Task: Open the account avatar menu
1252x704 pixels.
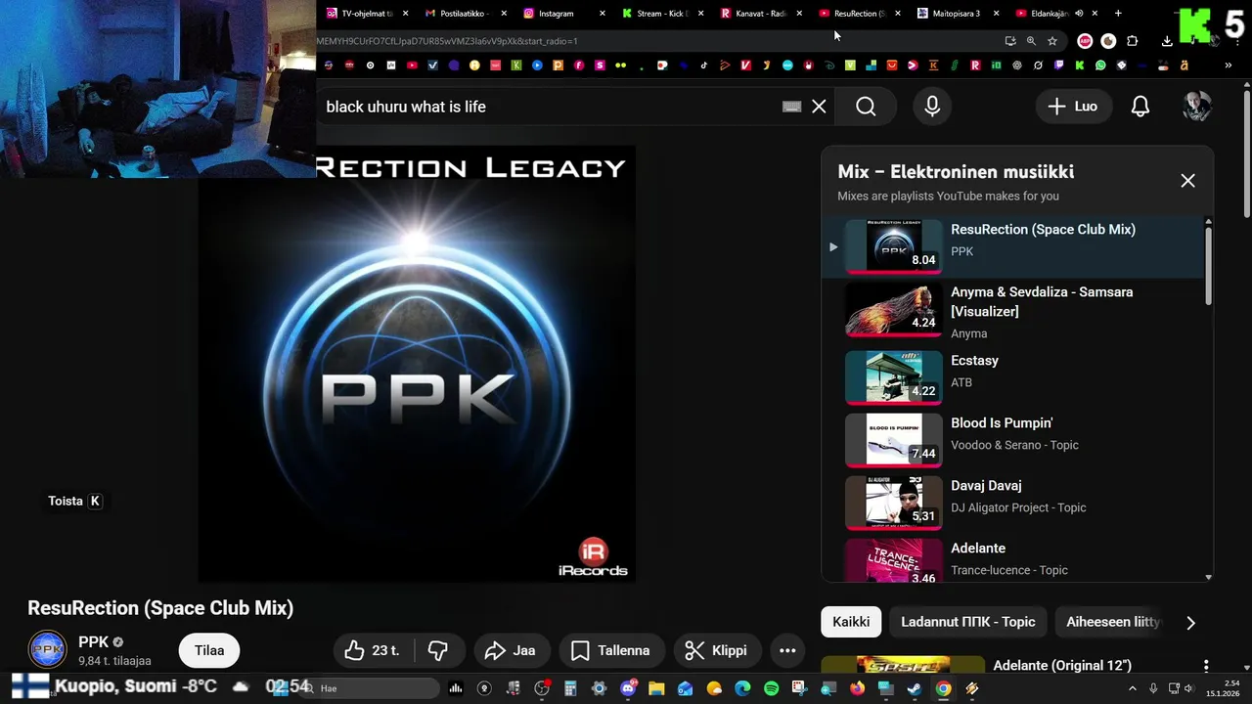Action: 1197,107
